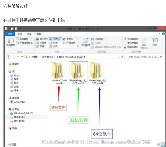Choose 内容 layout

coord(54,46)
